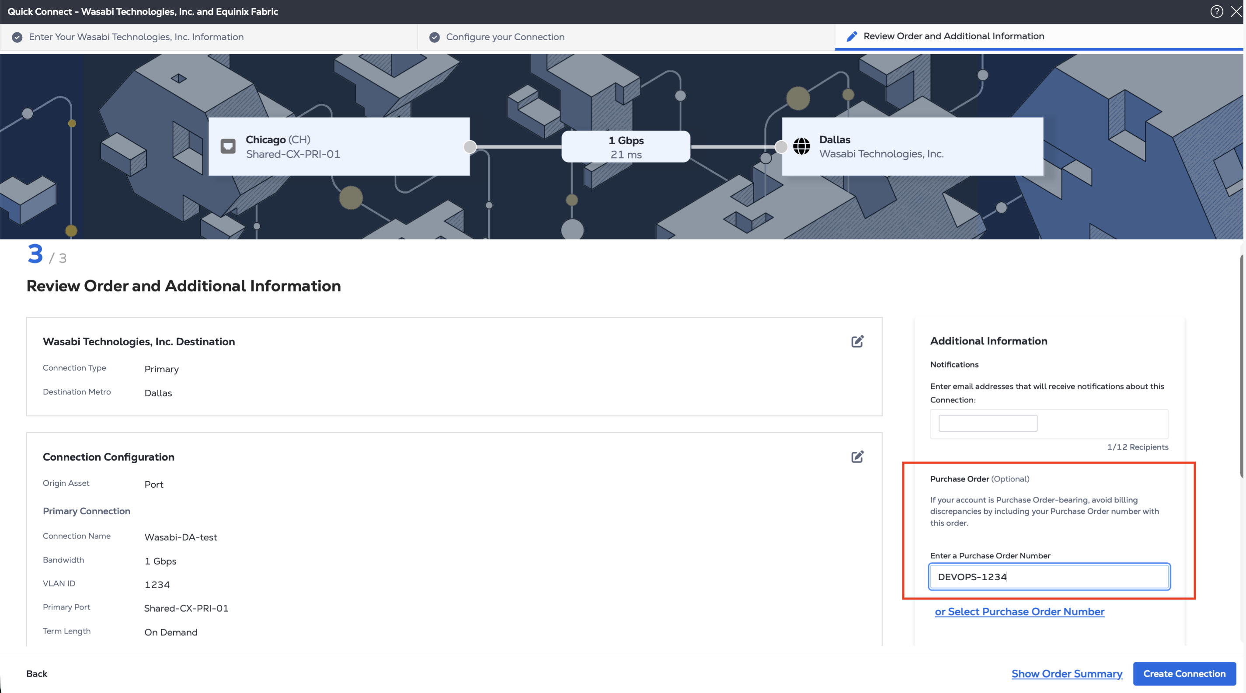
Task: Go to Configure your Connection step
Action: coord(626,37)
